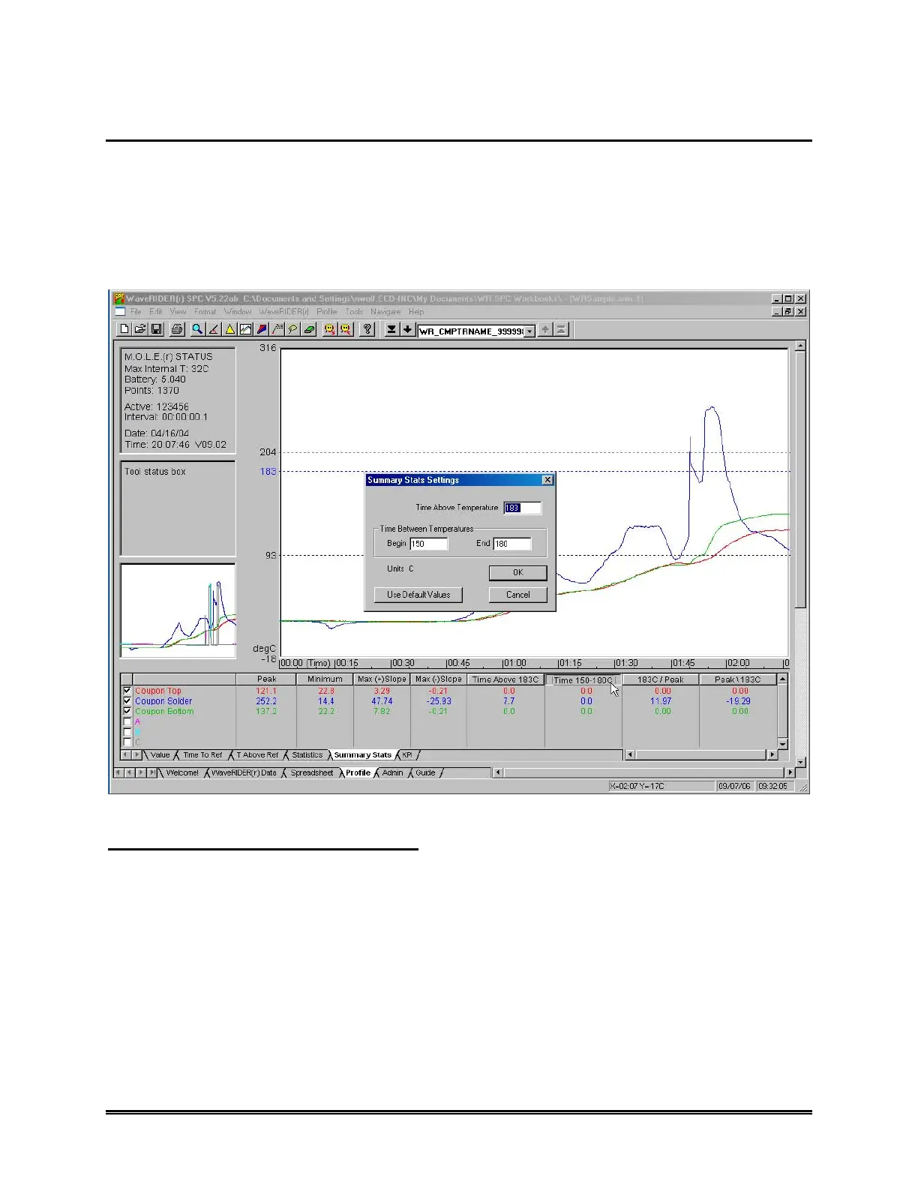
Task: Click the Peak column header
Action: (x=266, y=679)
